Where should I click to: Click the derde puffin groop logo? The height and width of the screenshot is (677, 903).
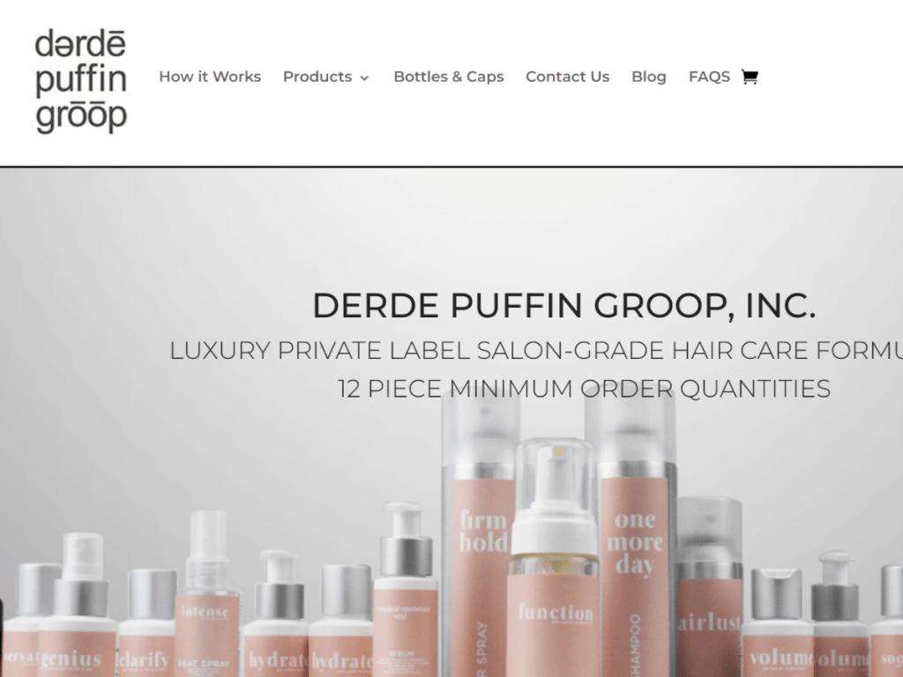click(81, 81)
